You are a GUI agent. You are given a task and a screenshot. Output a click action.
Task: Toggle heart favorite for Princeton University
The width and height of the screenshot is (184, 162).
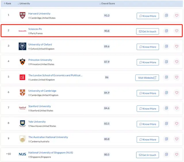coord(177,62)
